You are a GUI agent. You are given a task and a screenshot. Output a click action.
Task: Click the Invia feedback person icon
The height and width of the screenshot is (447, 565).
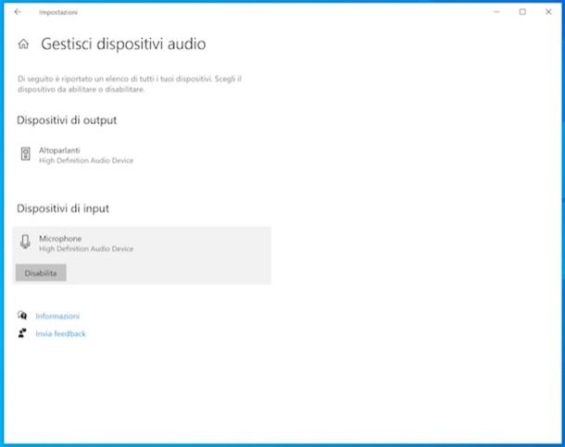click(22, 333)
